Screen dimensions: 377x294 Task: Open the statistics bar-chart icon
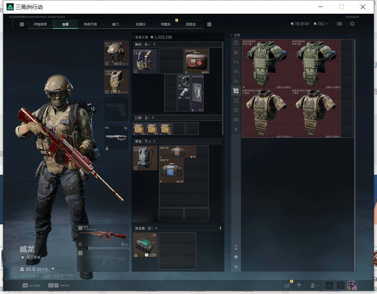(287, 285)
